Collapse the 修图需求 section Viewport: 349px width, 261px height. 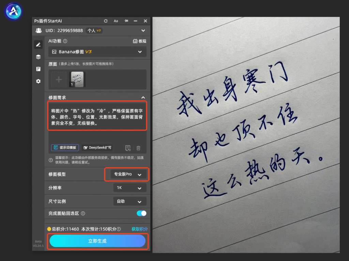point(143,97)
